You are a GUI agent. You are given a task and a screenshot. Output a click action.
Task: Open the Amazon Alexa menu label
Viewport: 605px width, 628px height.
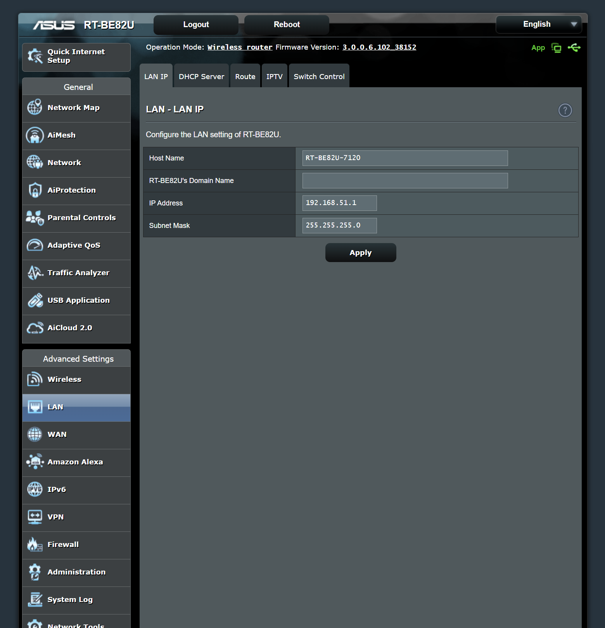(x=75, y=462)
